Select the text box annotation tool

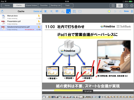coord(46,11)
